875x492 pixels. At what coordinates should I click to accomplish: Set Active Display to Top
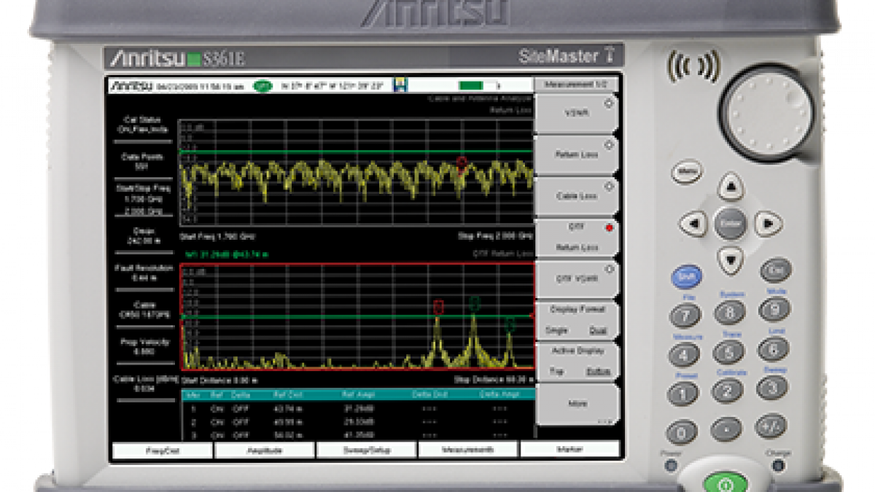pyautogui.click(x=556, y=372)
